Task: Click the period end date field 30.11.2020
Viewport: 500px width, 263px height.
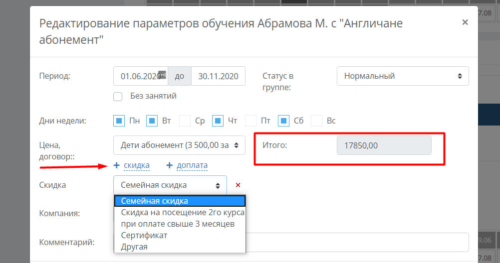Action: (x=218, y=76)
